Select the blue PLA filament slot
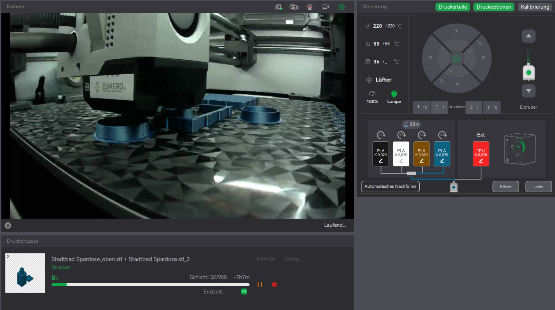Viewport: 555px width, 310px height. click(442, 154)
